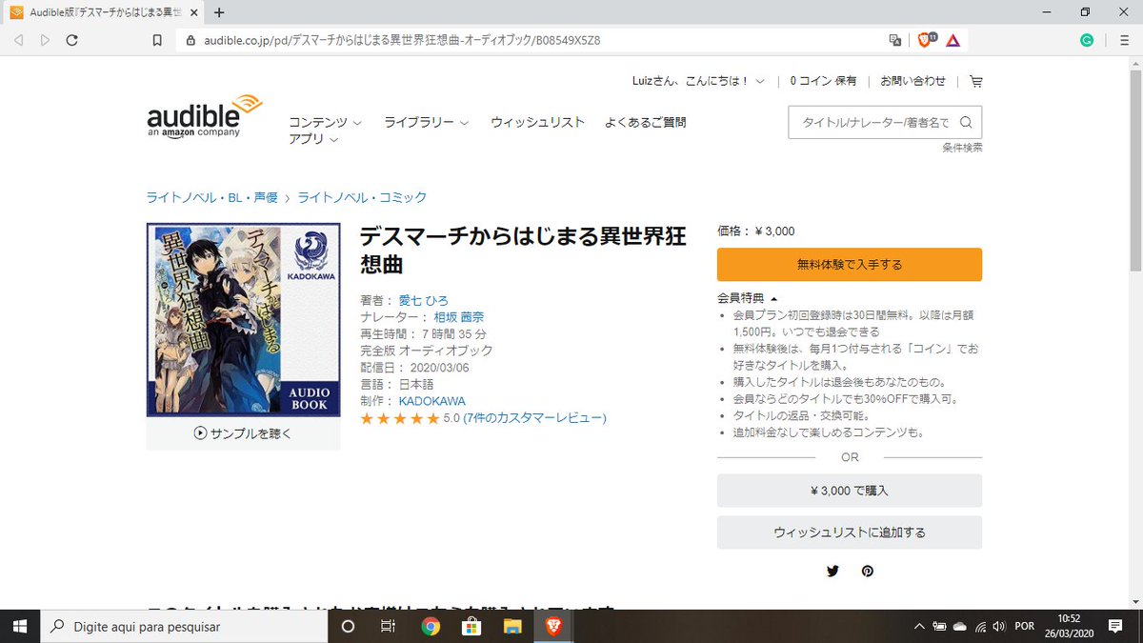Go to ライトノベル・BL・声優 breadcrumb
The image size is (1143, 643).
[x=211, y=197]
